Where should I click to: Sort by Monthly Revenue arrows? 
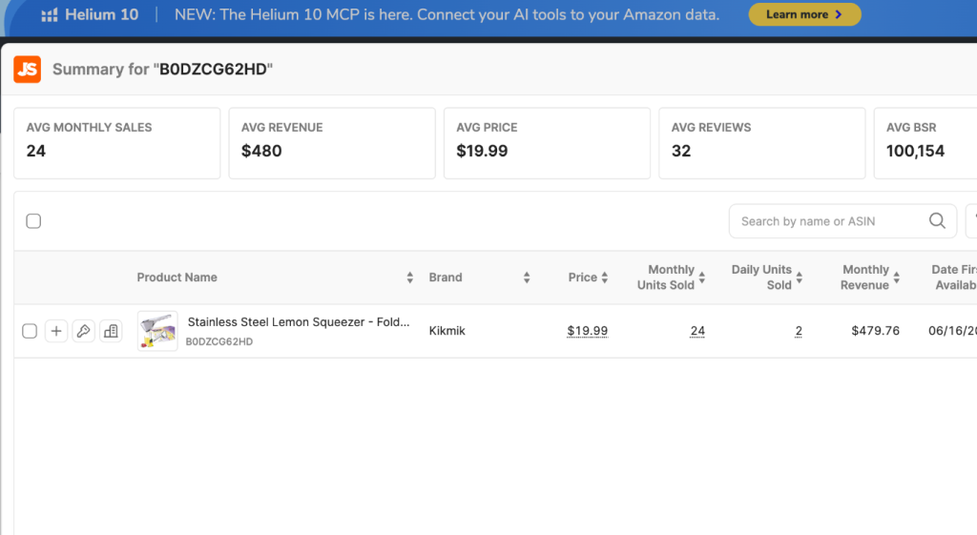[896, 278]
